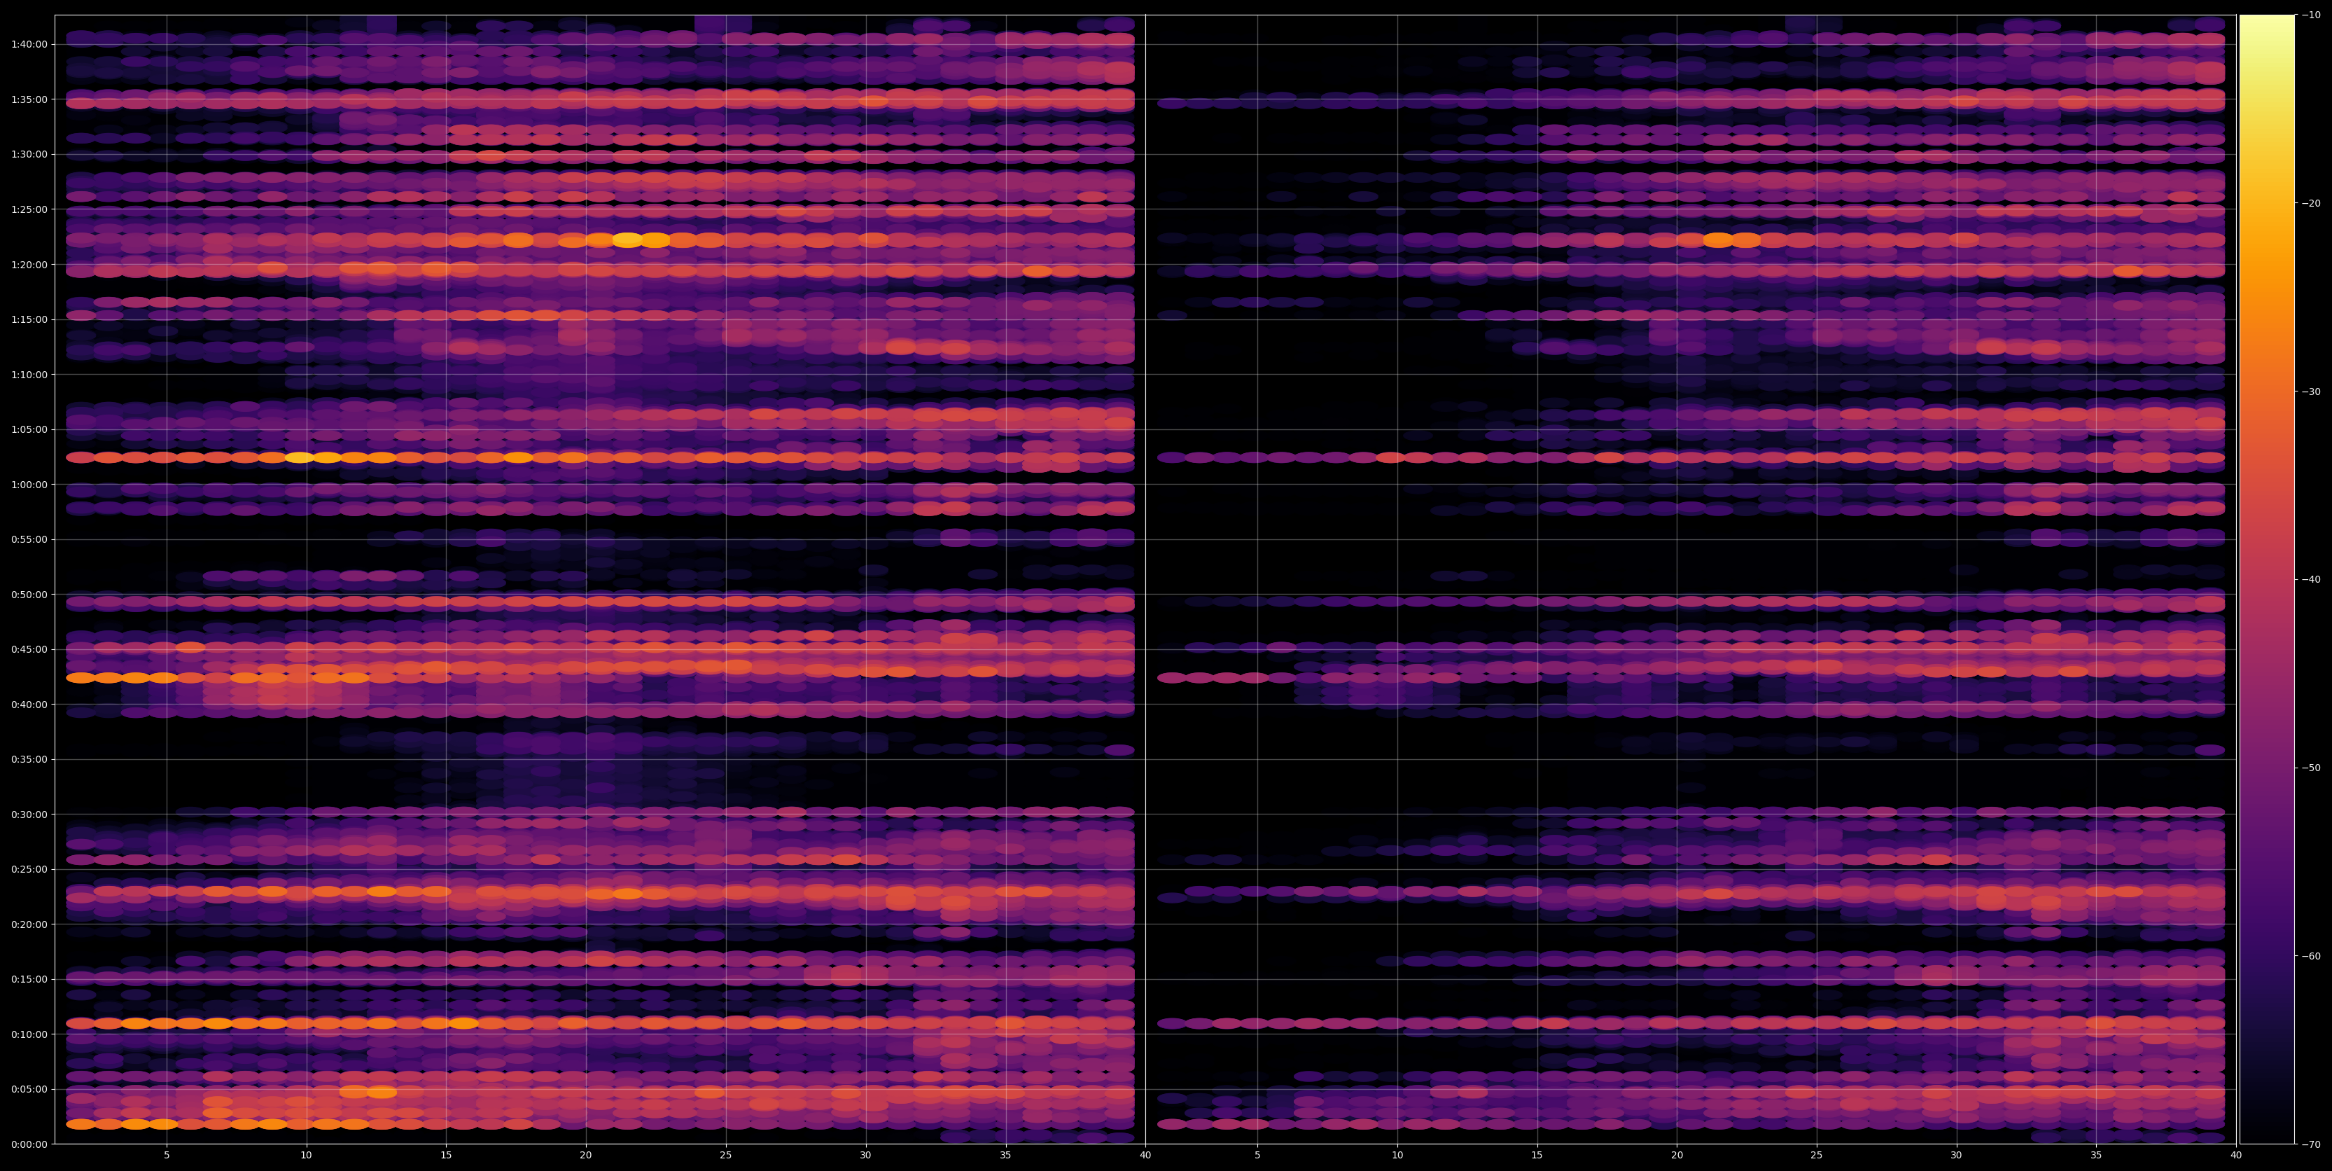2332x1171 pixels.
Task: Select the 1:20:00 y-axis tick label
Action: tap(29, 265)
